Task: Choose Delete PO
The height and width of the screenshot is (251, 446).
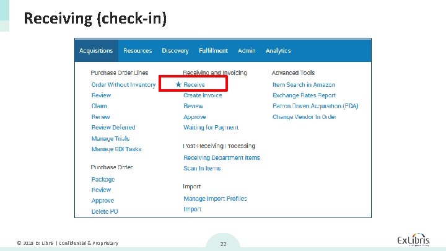Action: pyautogui.click(x=105, y=211)
